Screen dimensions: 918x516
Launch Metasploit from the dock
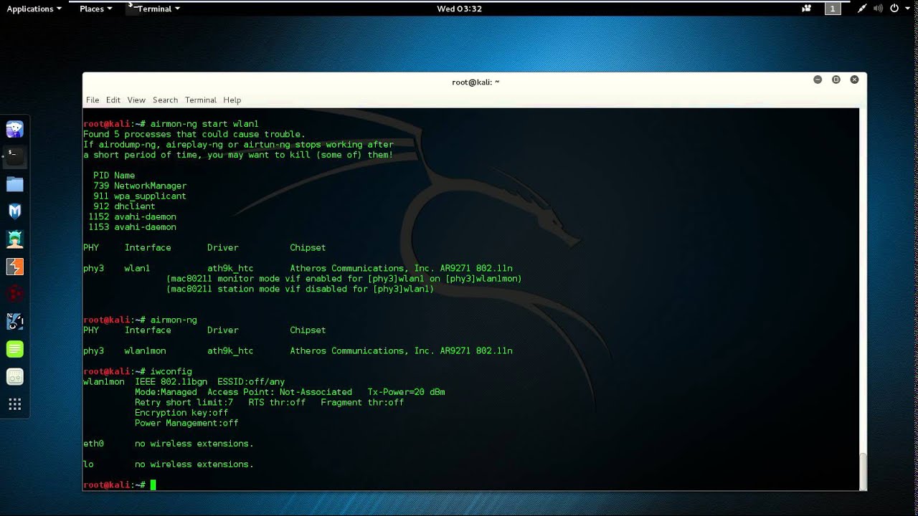15,211
